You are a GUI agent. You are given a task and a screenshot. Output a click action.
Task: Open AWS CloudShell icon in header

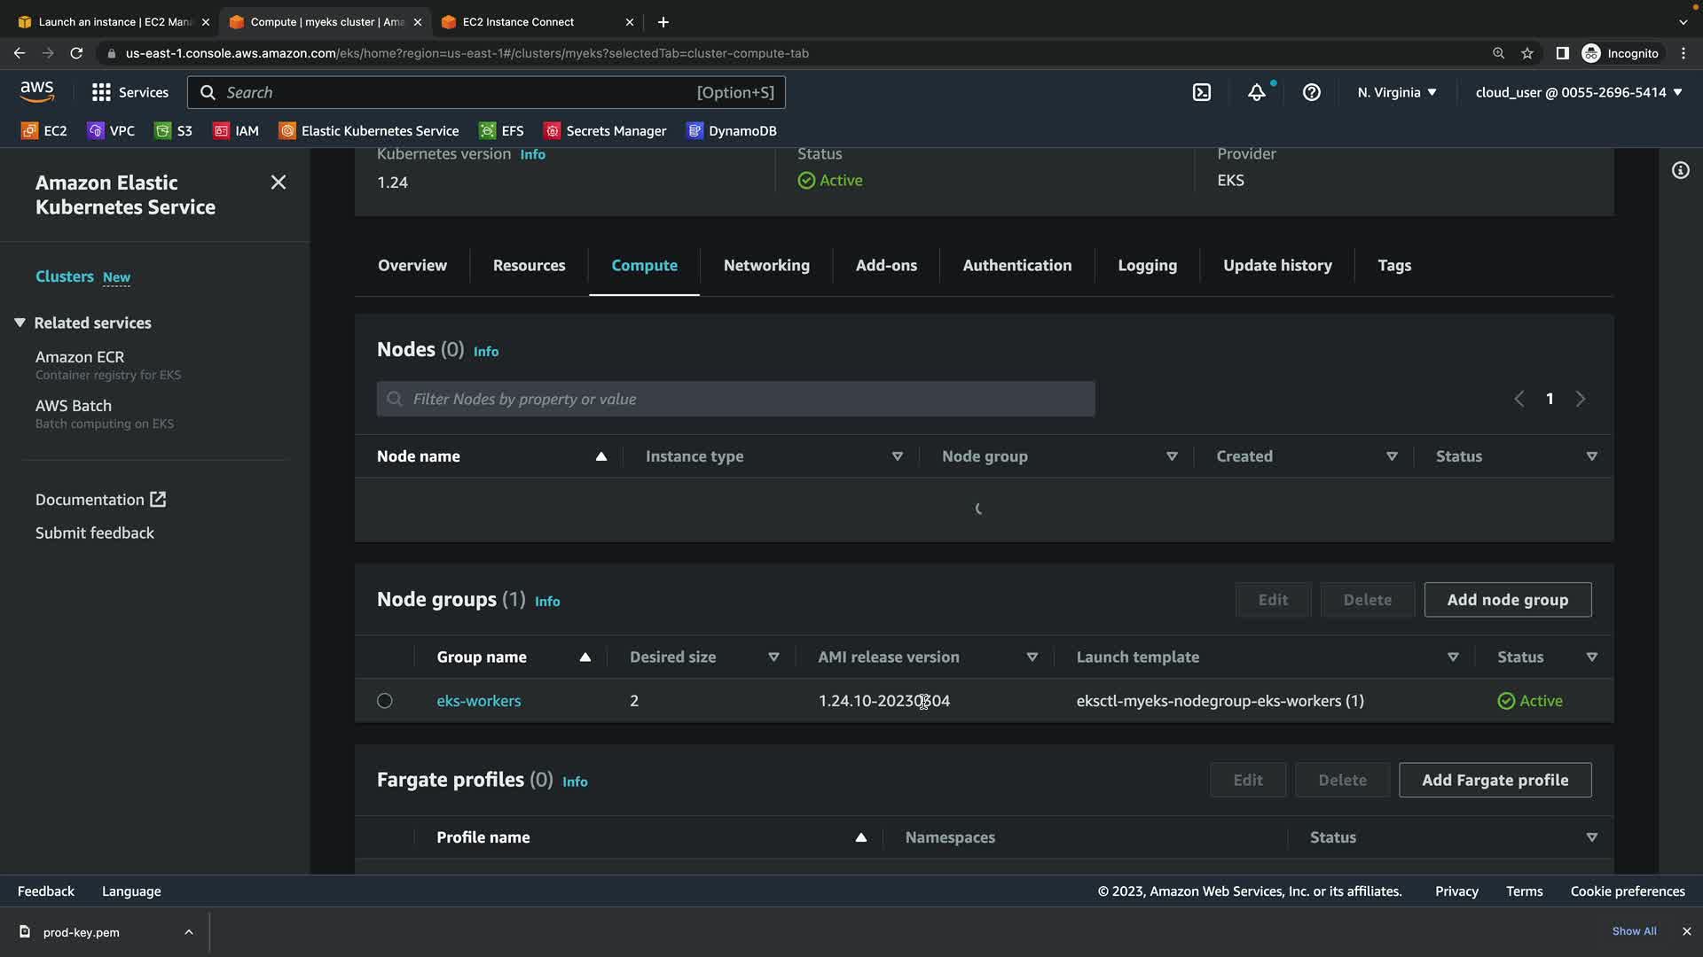point(1201,92)
